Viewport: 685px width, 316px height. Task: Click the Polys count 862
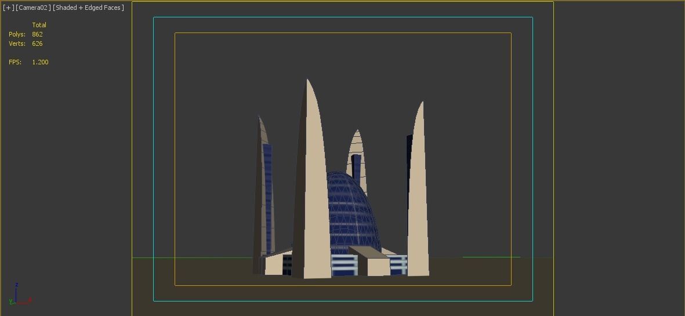[x=37, y=34]
